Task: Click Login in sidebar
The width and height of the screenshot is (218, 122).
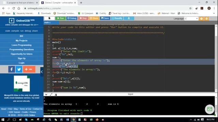Action: click(21, 63)
